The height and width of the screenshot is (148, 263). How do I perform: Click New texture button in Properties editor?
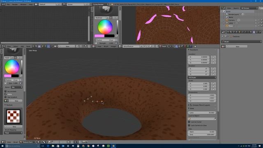pos(237,46)
